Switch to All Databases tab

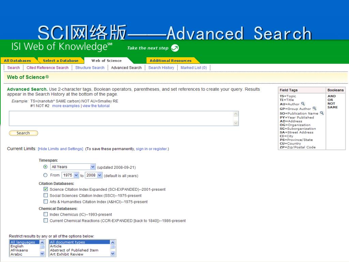coord(17,61)
